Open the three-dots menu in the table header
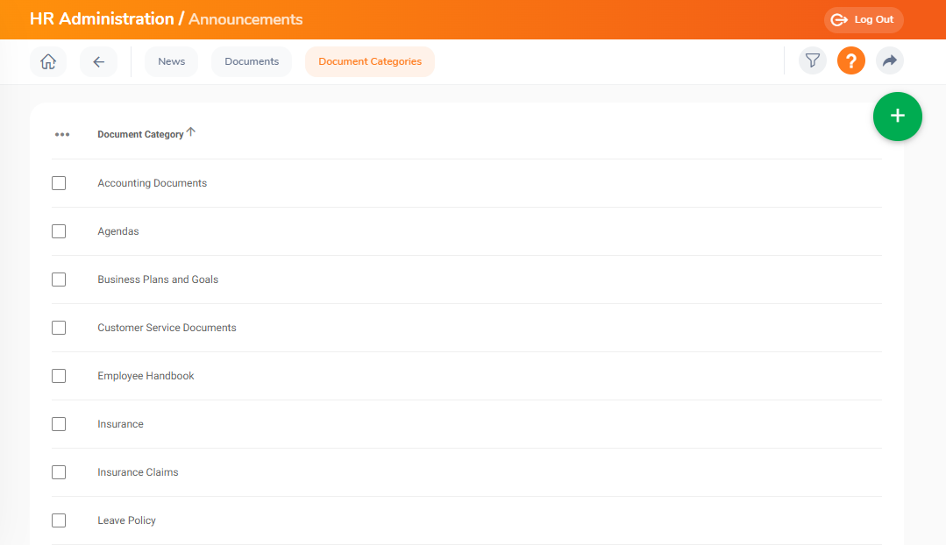 click(x=62, y=134)
